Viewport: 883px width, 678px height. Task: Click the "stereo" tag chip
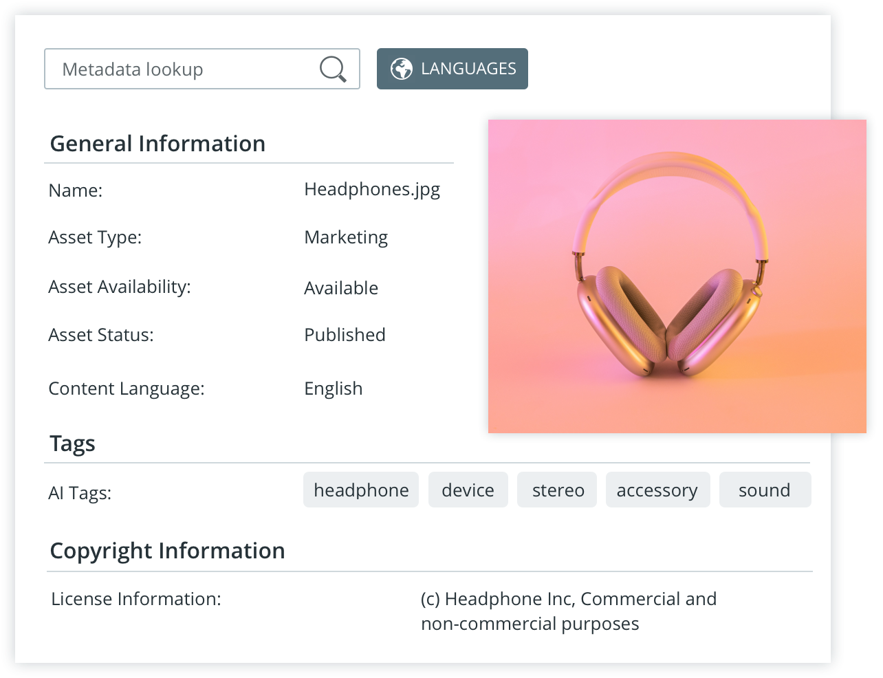[558, 490]
